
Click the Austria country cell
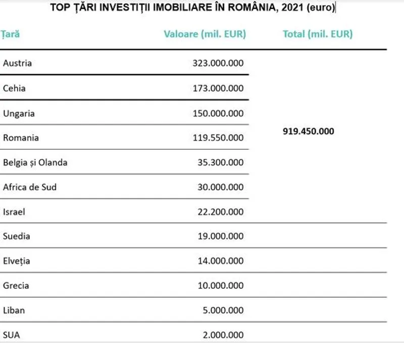tap(17, 63)
